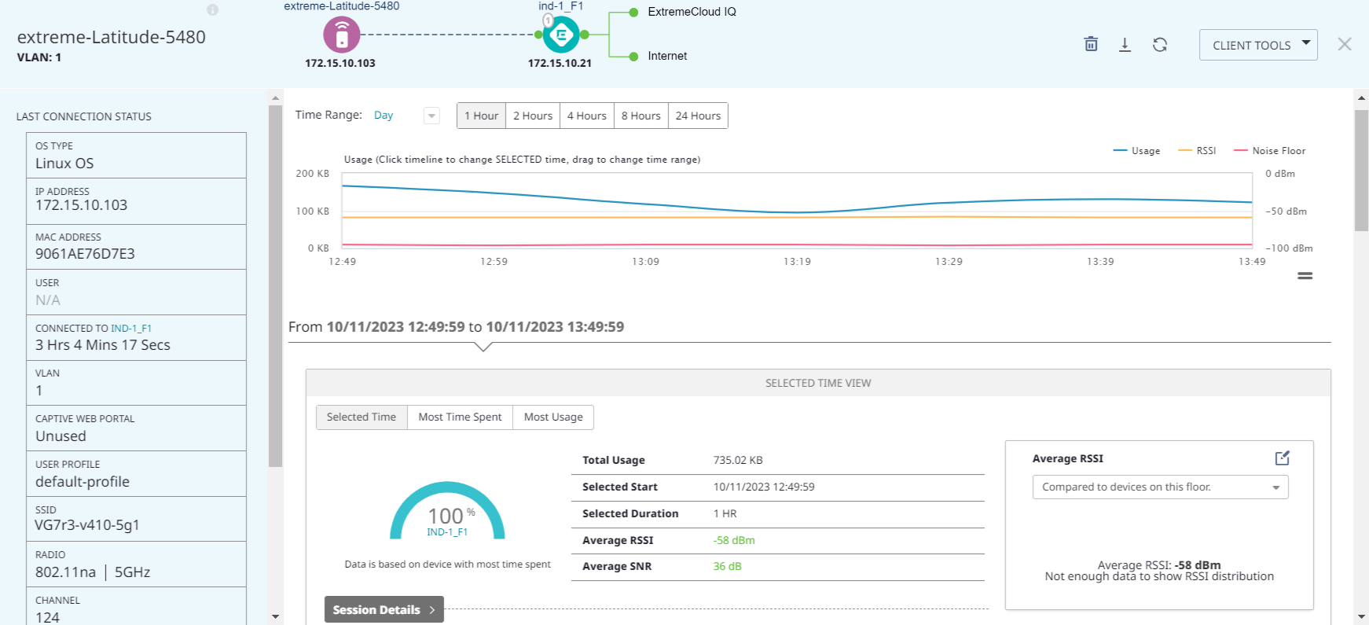Click the refresh icon
1369x625 pixels.
click(x=1159, y=45)
